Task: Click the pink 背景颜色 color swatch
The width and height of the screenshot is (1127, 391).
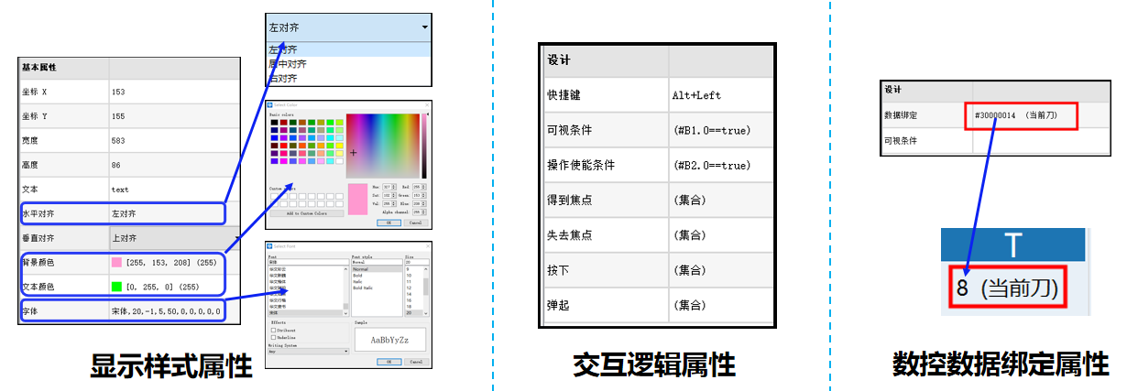Action: click(x=116, y=262)
